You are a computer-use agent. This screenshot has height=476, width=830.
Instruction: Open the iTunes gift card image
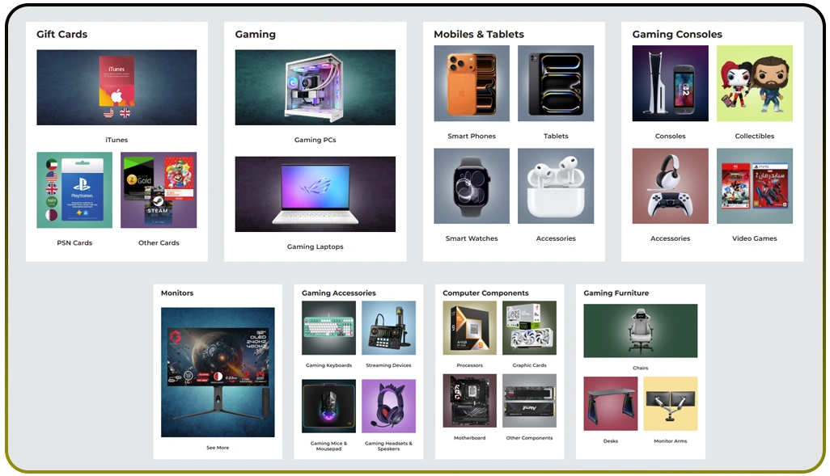116,87
